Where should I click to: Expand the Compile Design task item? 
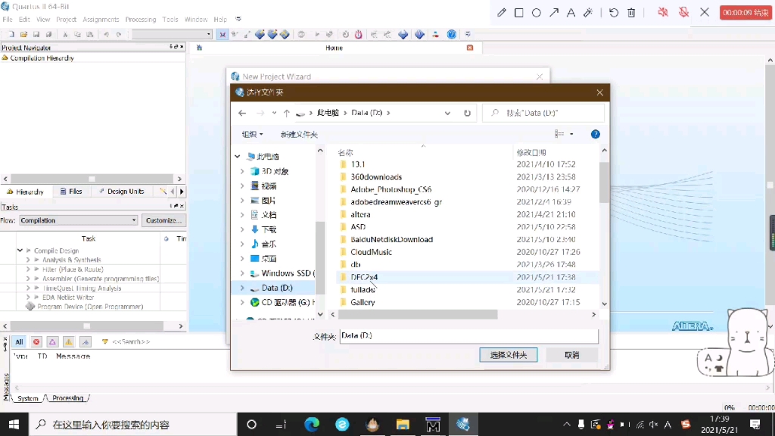[20, 250]
